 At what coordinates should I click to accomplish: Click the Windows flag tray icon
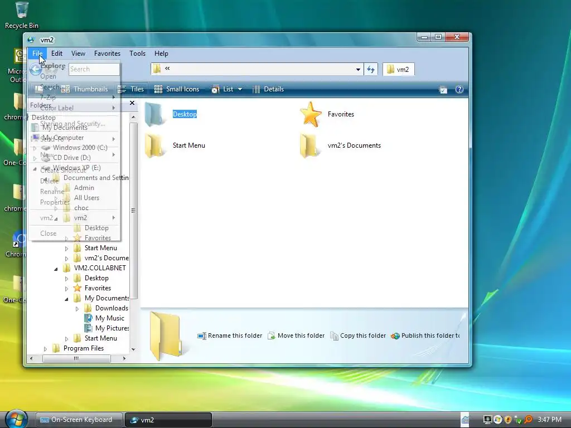(x=497, y=420)
